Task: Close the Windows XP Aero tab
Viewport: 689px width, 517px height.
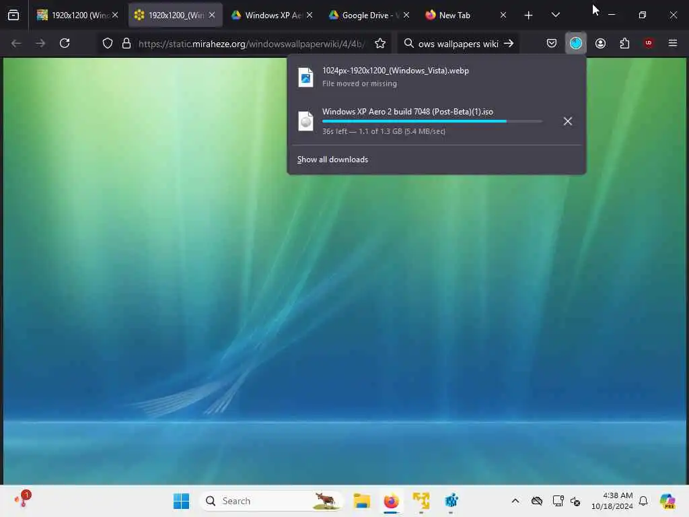Action: point(310,15)
